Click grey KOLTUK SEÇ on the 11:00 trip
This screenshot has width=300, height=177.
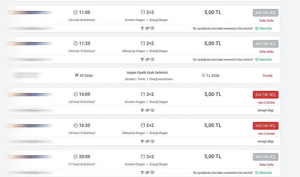coord(265,13)
